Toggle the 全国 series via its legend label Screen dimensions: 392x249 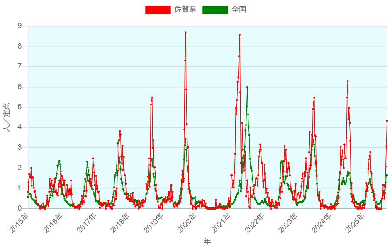click(239, 10)
